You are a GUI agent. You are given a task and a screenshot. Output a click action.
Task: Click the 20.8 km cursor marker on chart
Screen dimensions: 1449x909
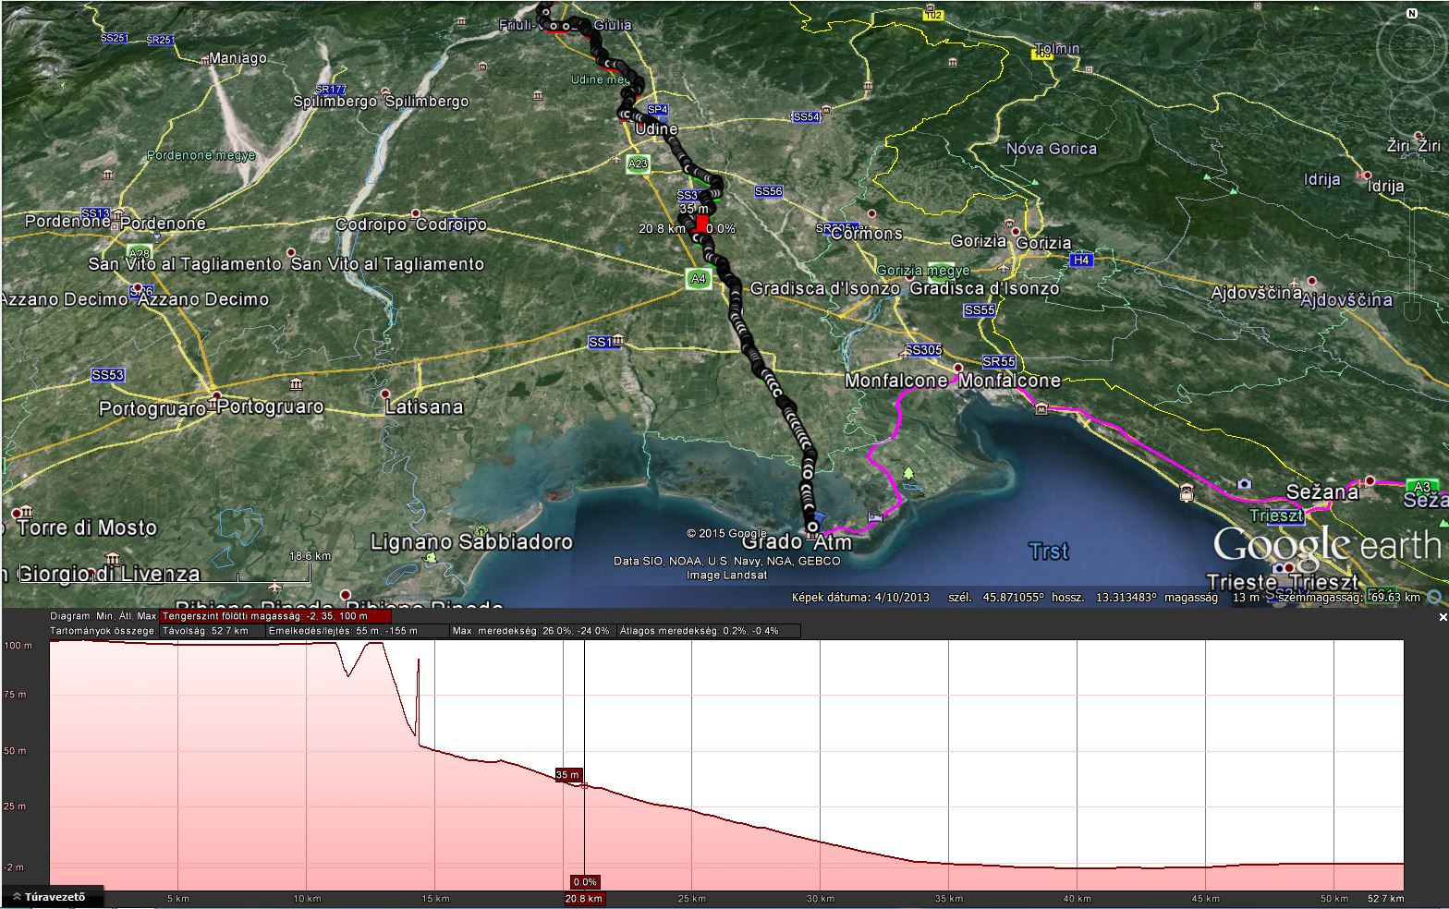pos(584,898)
